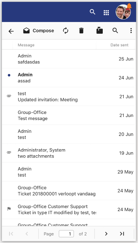Click the search icon in blue header
The height and width of the screenshot is (243, 138).
(x=93, y=12)
